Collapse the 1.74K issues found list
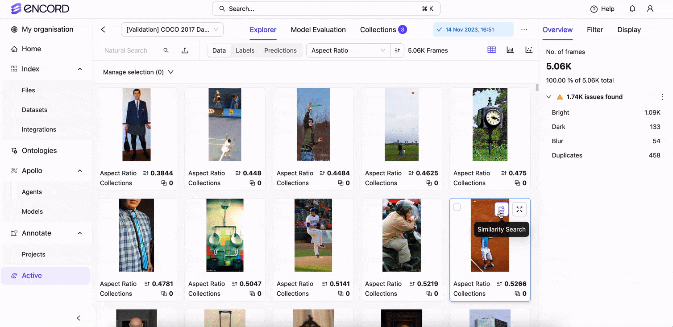This screenshot has height=327, width=673. click(548, 97)
